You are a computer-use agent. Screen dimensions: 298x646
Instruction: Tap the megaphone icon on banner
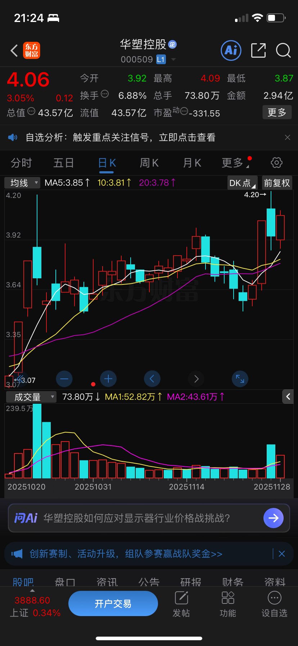click(17, 554)
